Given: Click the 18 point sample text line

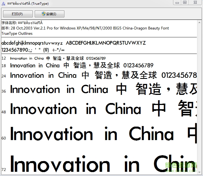Looking at the screenshot, I should click(81, 66).
